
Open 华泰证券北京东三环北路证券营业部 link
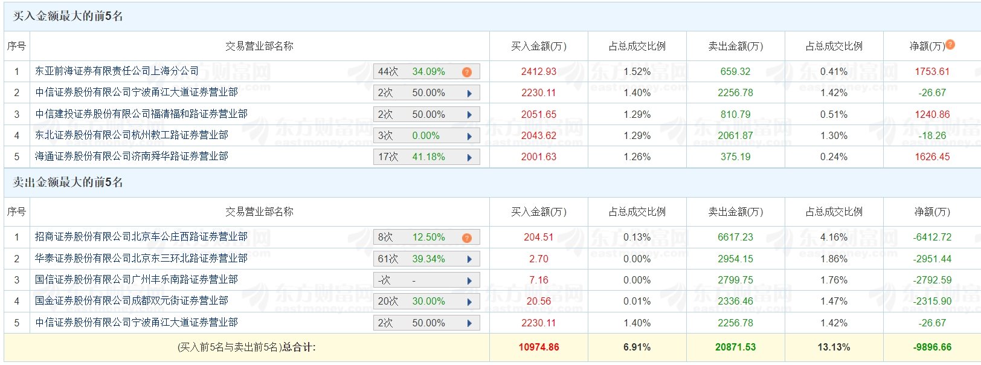click(141, 258)
